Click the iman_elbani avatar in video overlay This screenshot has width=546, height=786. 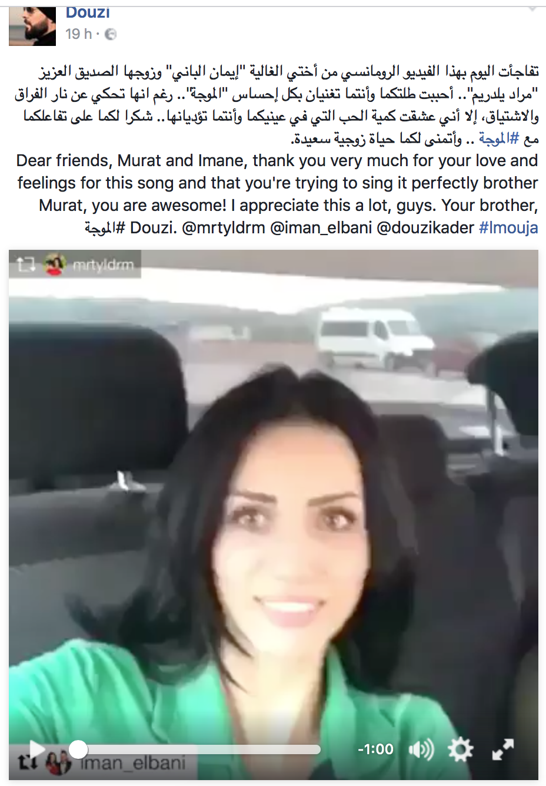click(x=59, y=763)
